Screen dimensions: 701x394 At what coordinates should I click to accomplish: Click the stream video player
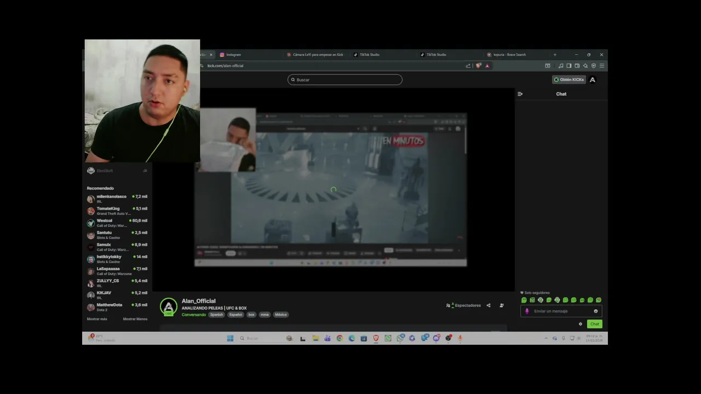click(x=333, y=189)
